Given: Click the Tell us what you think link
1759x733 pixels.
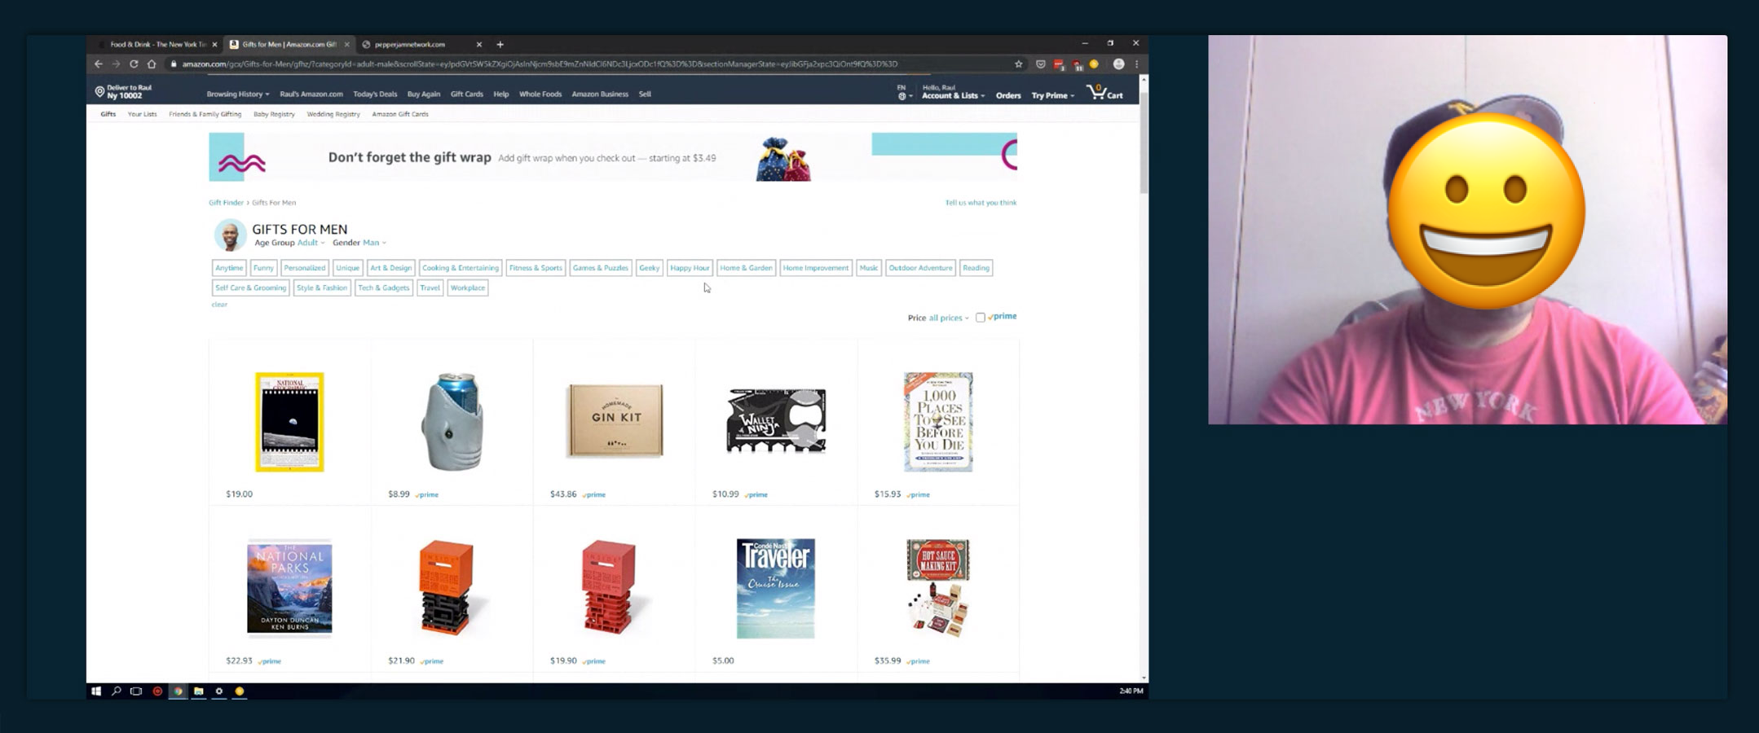Looking at the screenshot, I should (x=981, y=203).
